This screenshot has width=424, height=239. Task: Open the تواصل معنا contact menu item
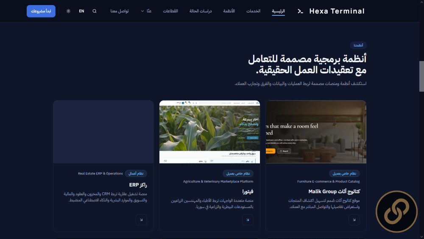pos(120,11)
